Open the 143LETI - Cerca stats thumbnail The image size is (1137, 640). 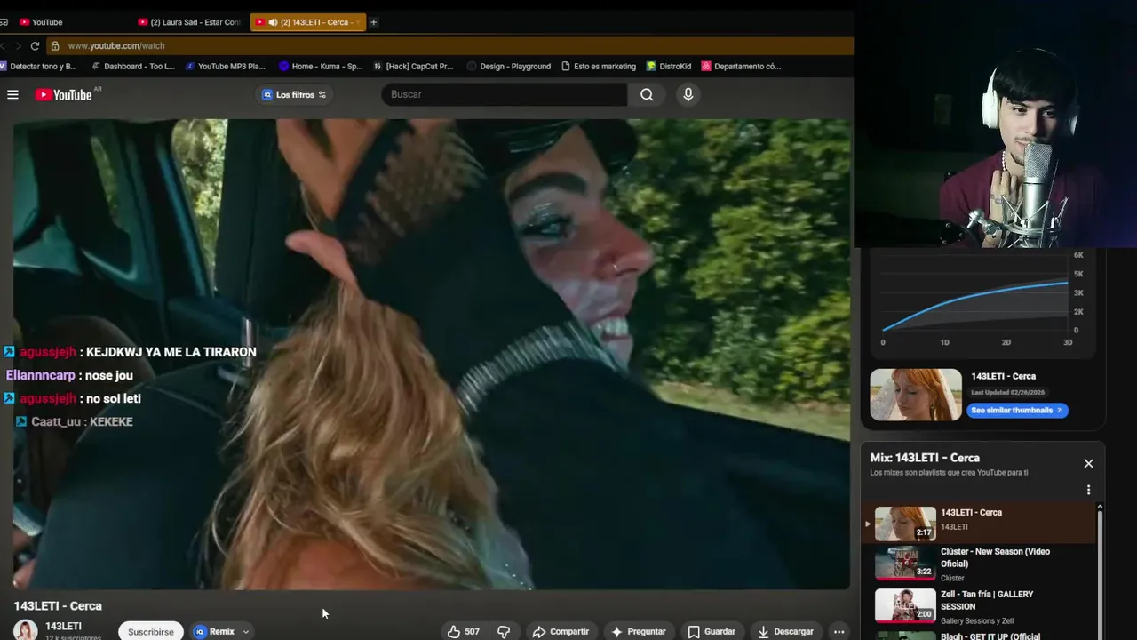(x=916, y=395)
